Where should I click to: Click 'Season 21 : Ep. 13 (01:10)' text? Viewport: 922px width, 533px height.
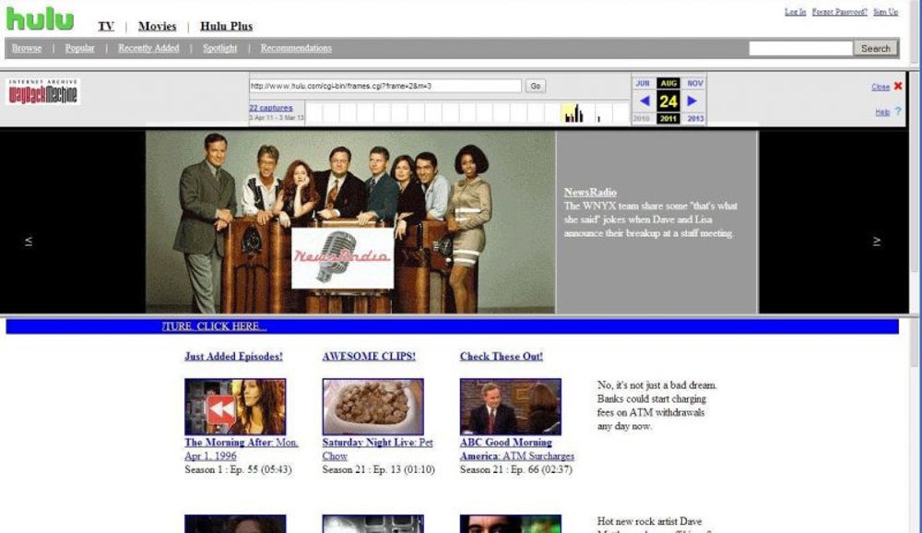[379, 469]
